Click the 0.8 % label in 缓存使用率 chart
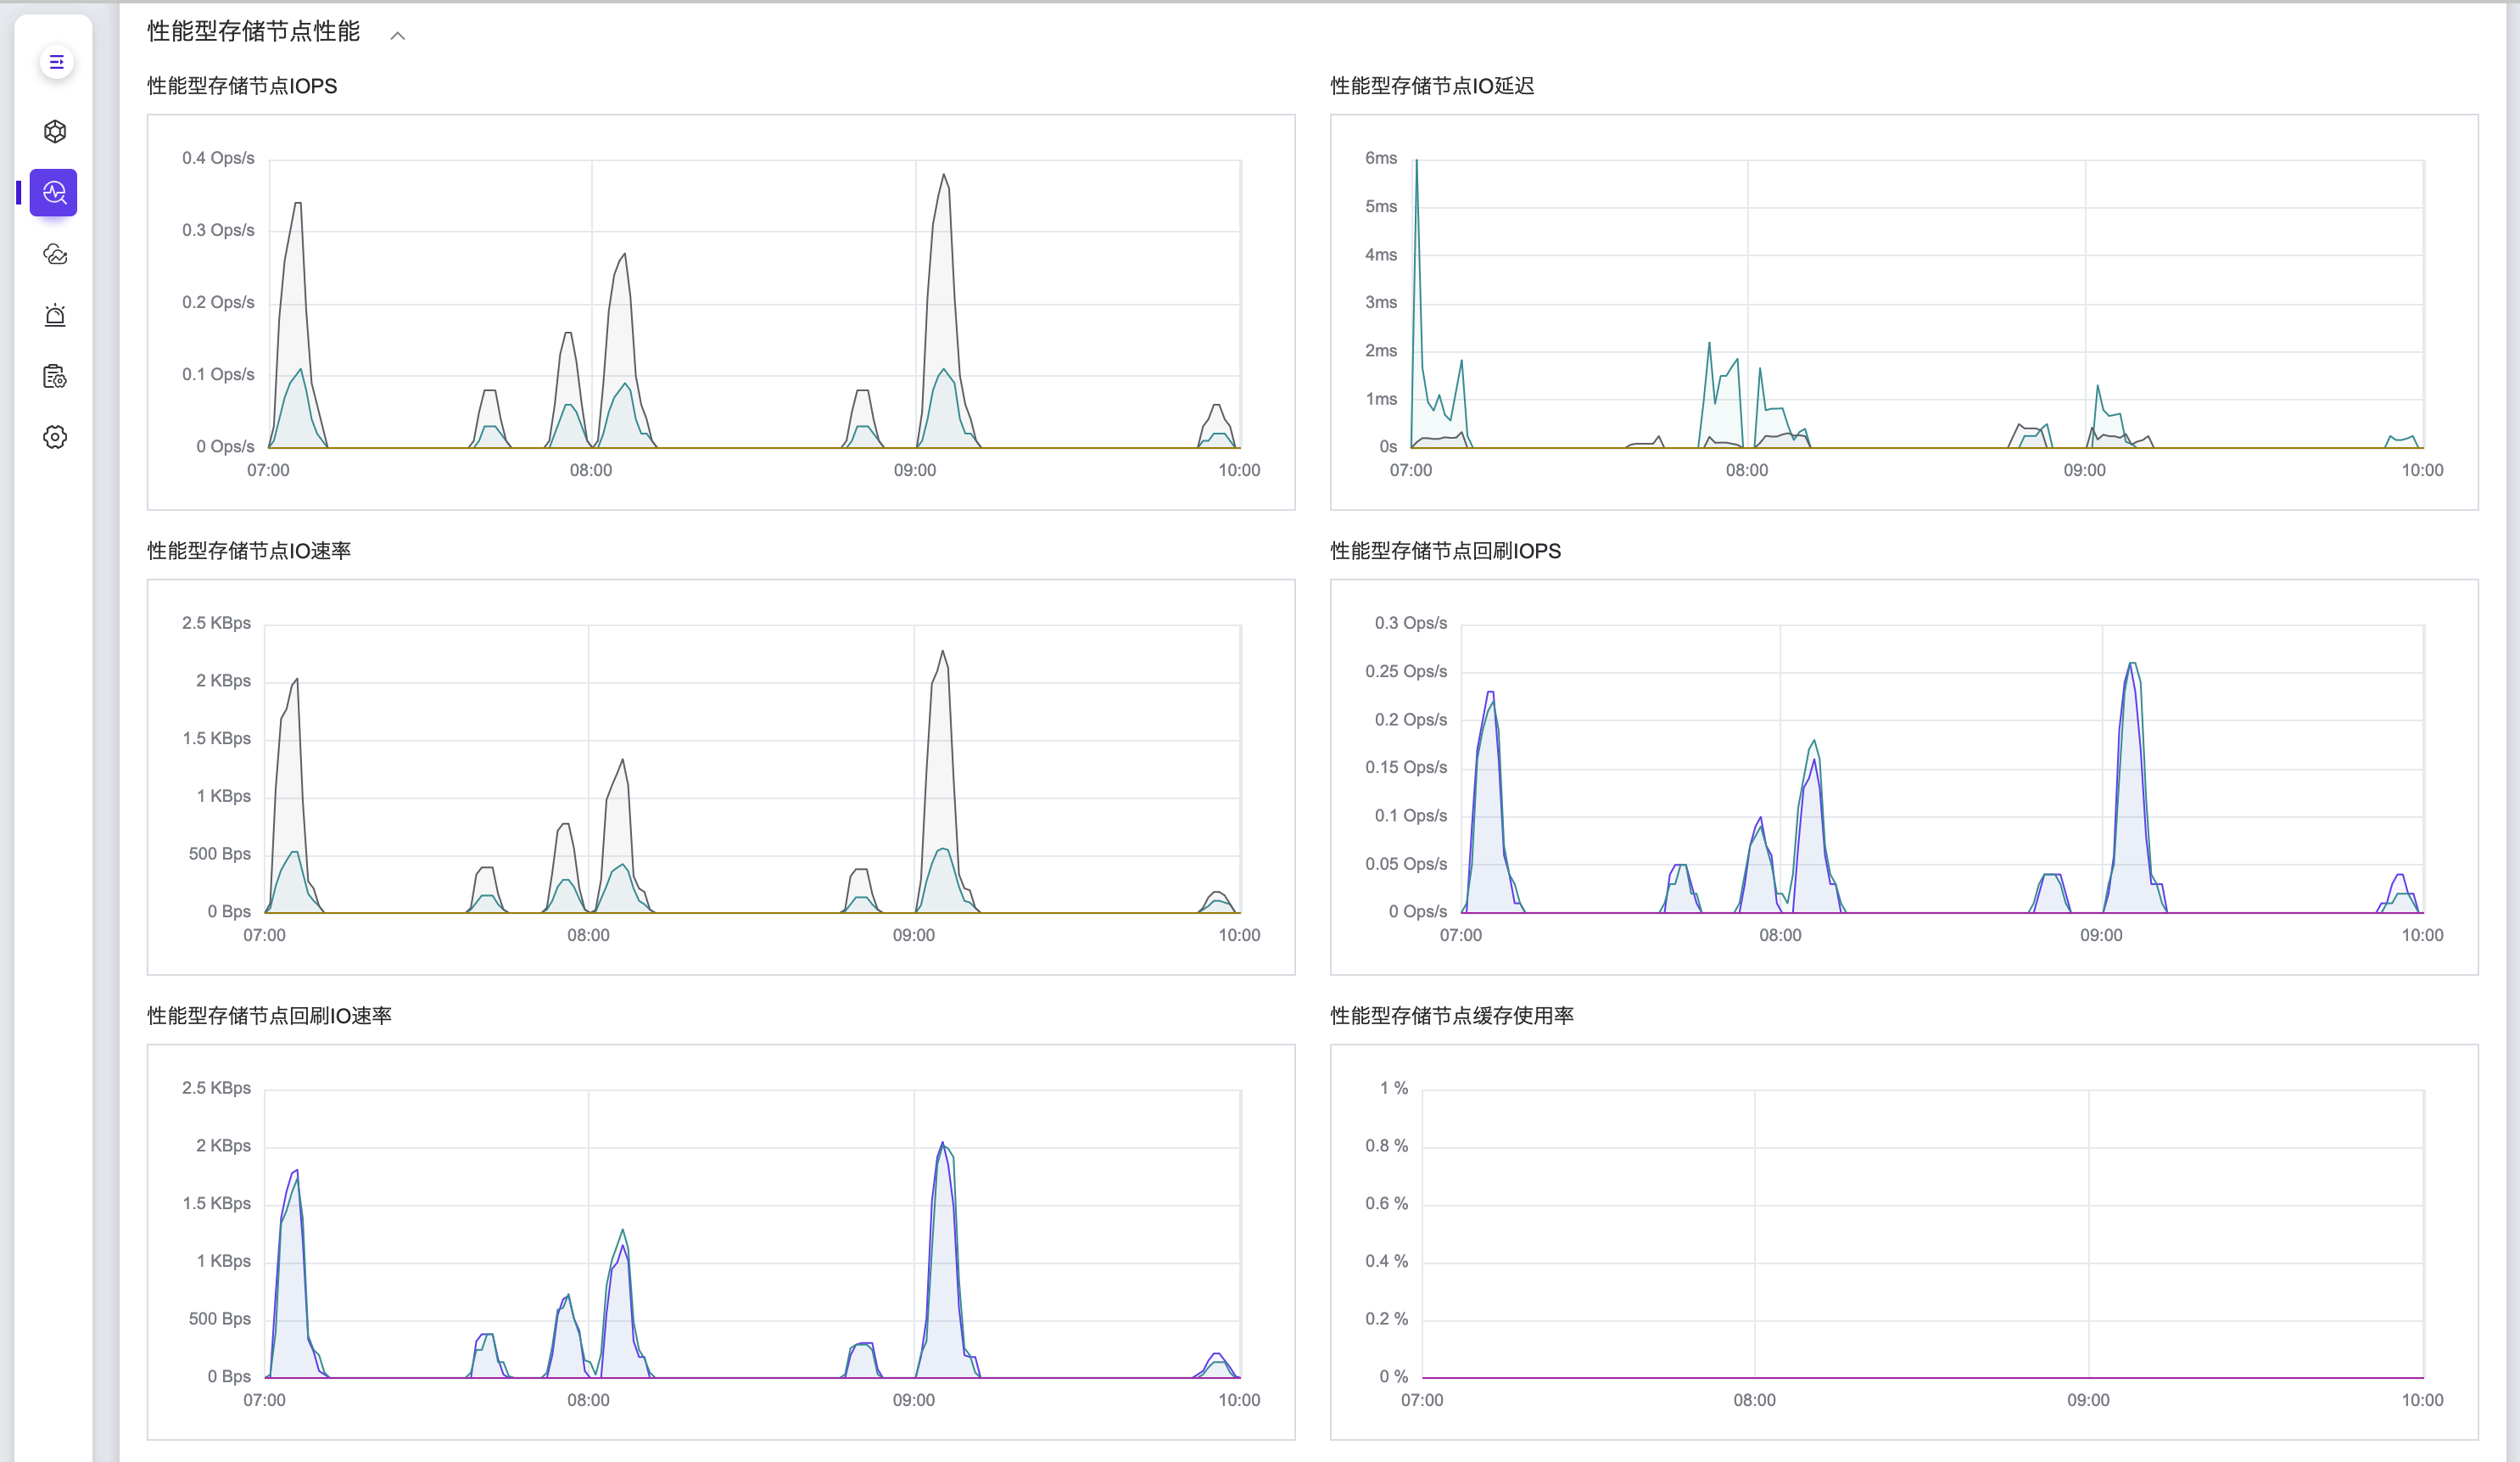Image resolution: width=2520 pixels, height=1462 pixels. [1386, 1146]
